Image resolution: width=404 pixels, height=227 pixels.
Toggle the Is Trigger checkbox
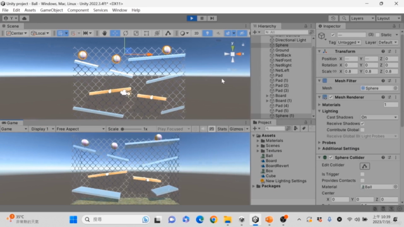point(362,174)
